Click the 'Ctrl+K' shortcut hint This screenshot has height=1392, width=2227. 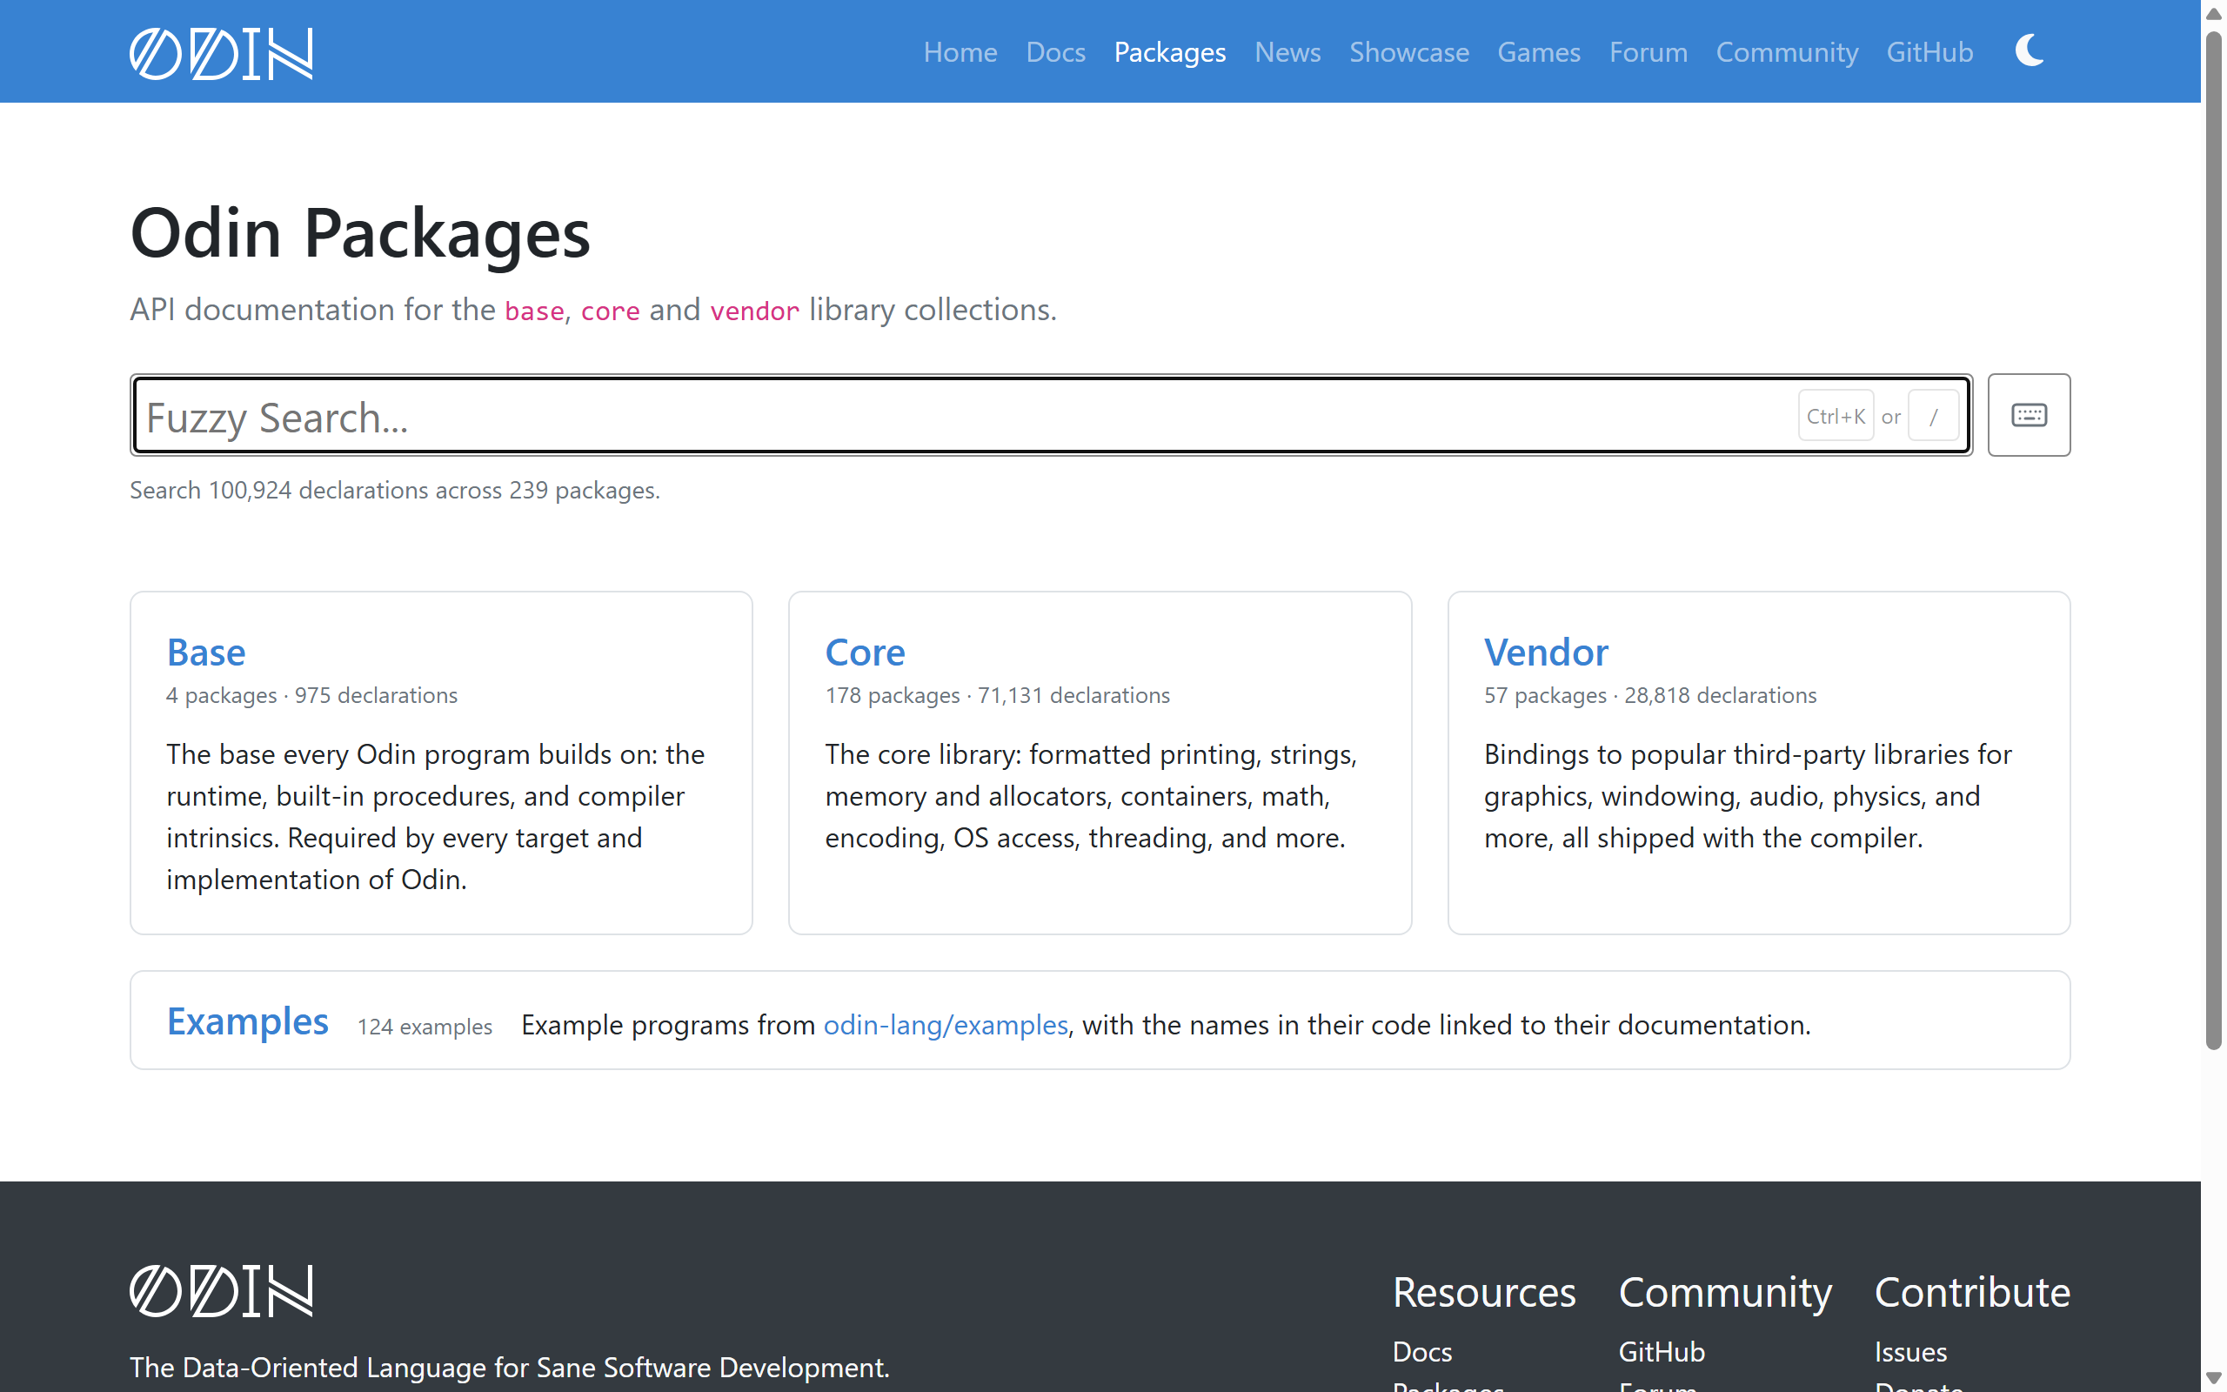1836,416
